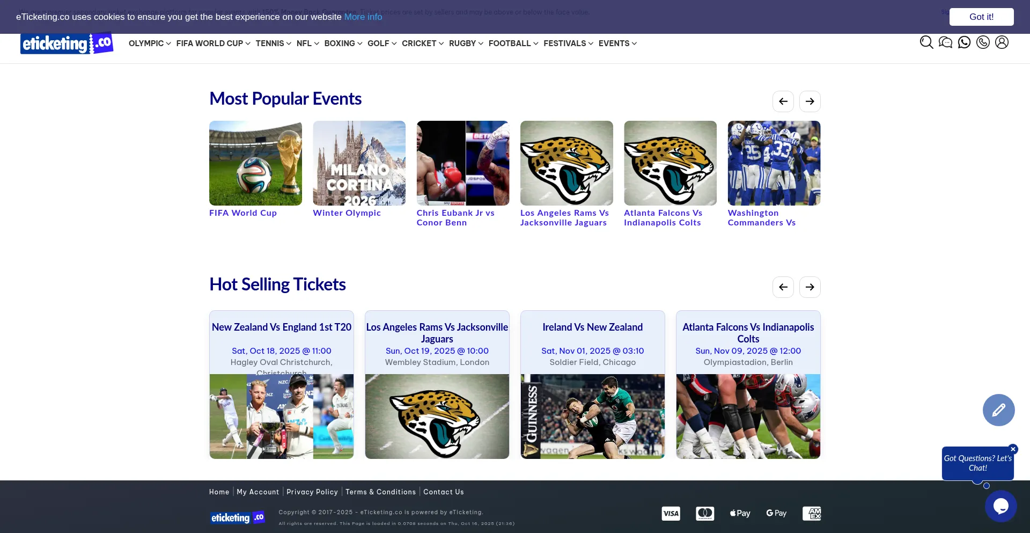Expand the RUGBY menu
This screenshot has height=533, width=1030.
pos(466,43)
